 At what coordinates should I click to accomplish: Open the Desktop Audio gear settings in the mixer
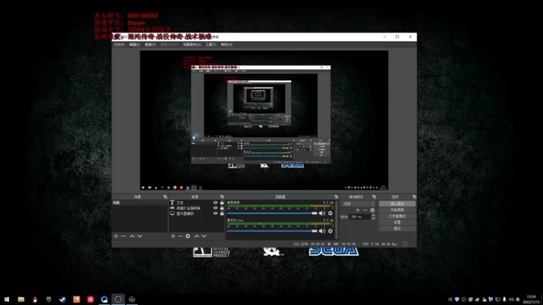tap(331, 213)
